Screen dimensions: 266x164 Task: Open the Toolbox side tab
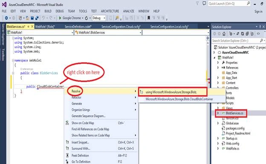[x=3, y=54]
